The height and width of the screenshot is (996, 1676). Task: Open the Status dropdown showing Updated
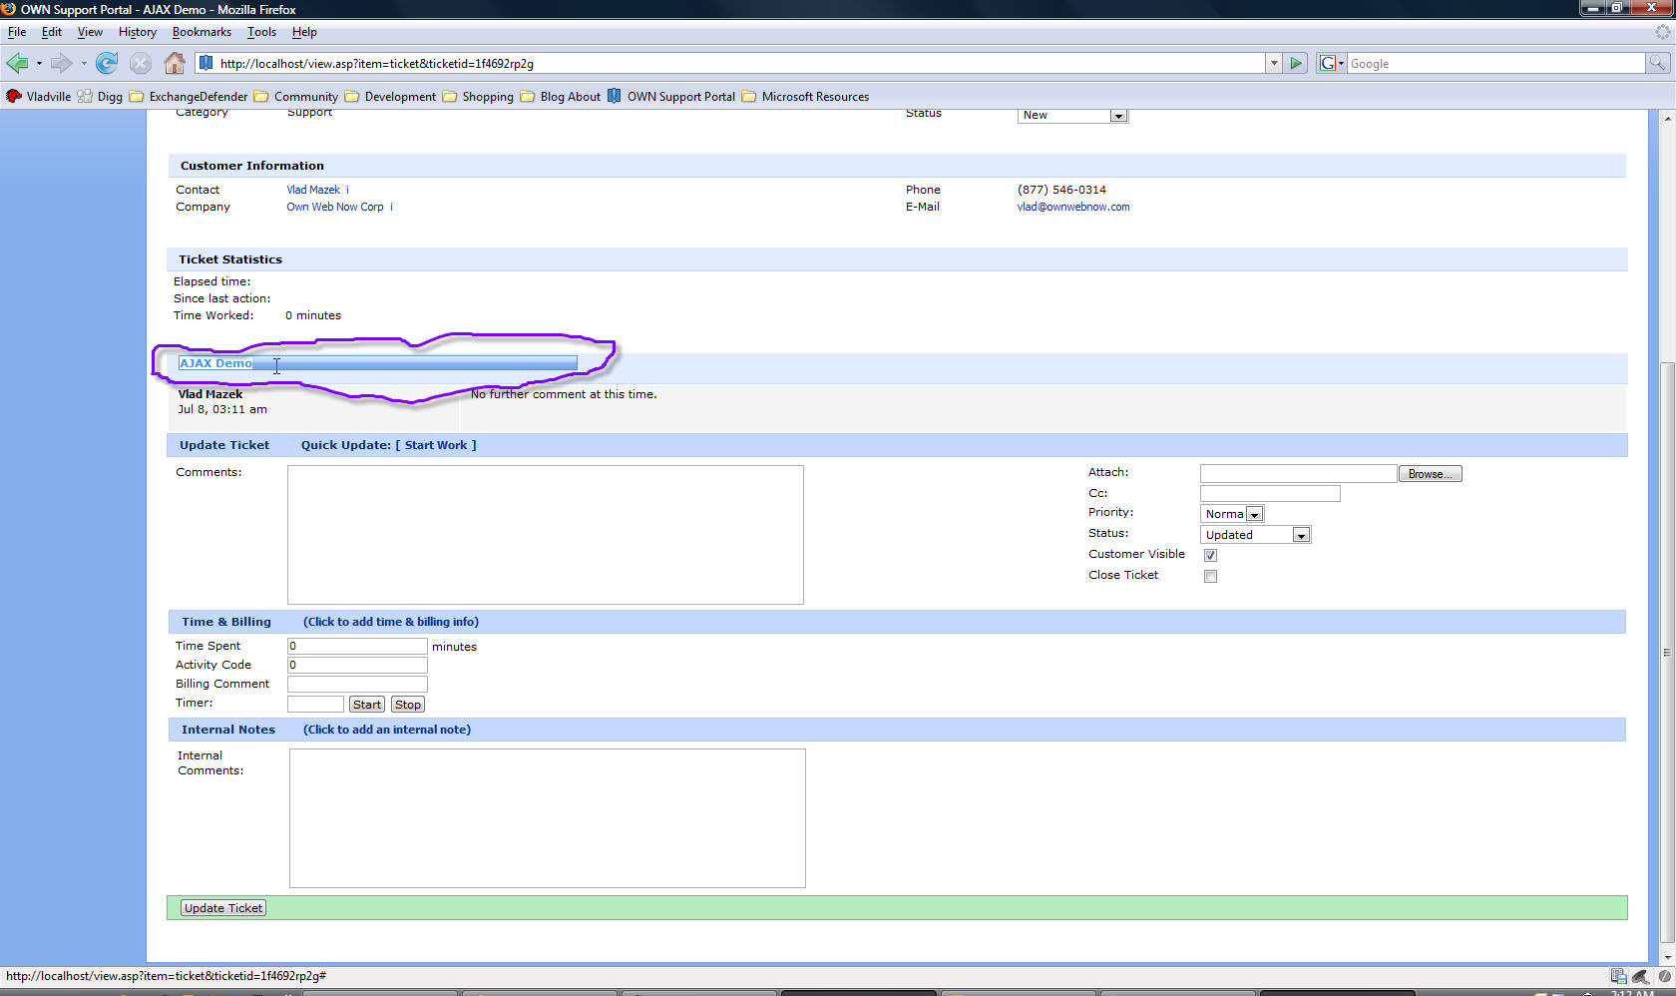[x=1301, y=535]
